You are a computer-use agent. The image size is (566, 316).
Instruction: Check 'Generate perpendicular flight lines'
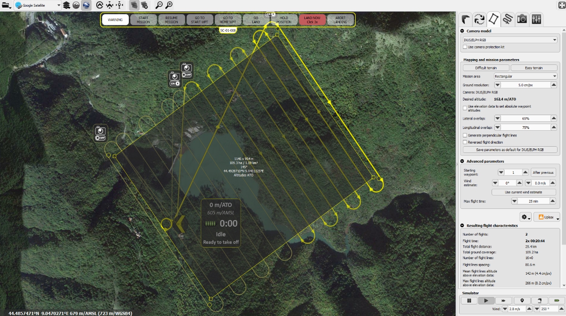pyautogui.click(x=465, y=135)
